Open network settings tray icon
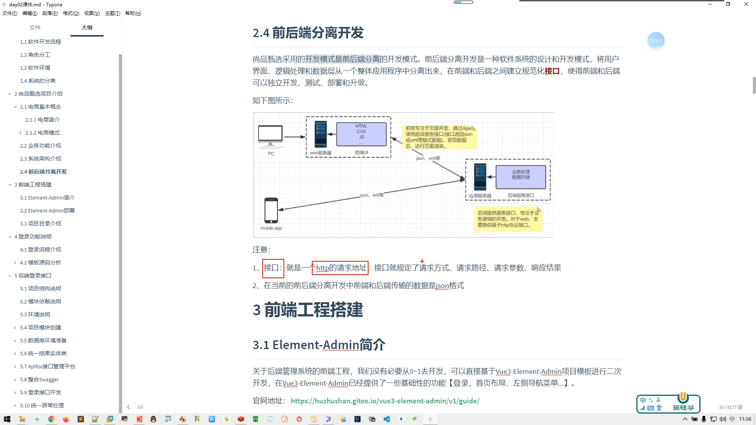Screen dimensions: 756x425 coord(713,419)
